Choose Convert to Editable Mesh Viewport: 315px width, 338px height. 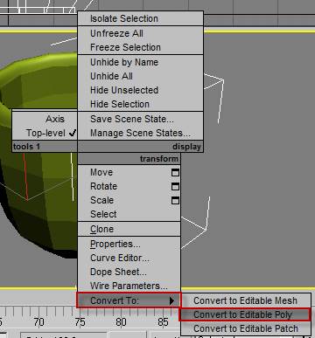(x=246, y=300)
